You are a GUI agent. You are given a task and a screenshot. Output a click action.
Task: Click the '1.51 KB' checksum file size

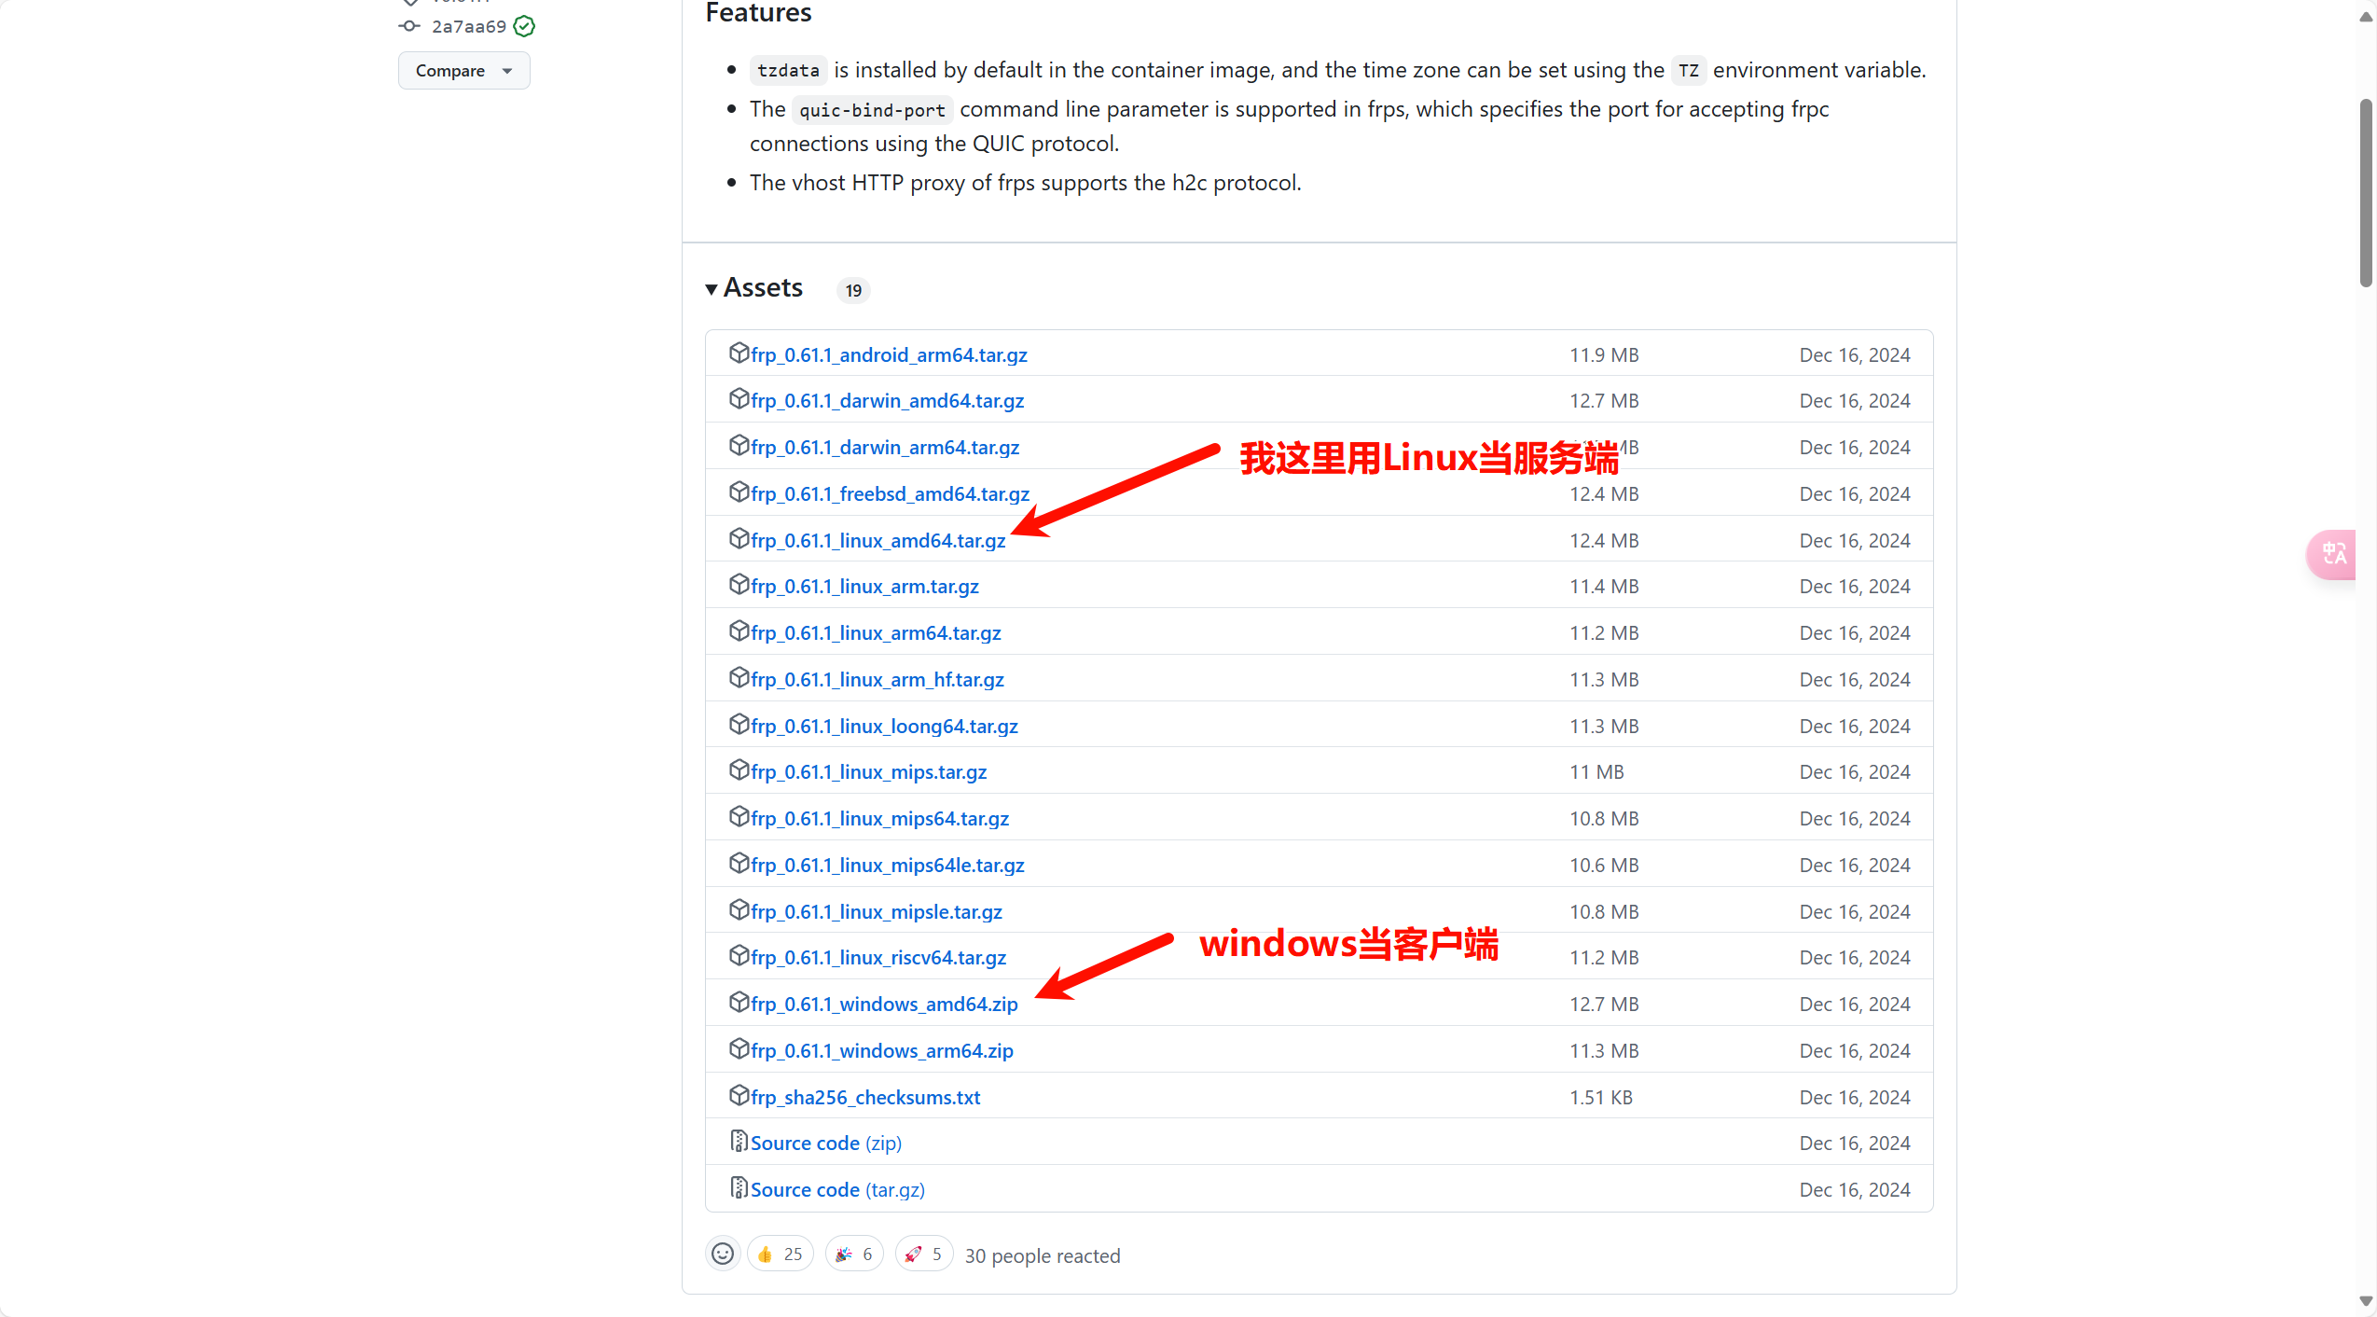(1601, 1097)
